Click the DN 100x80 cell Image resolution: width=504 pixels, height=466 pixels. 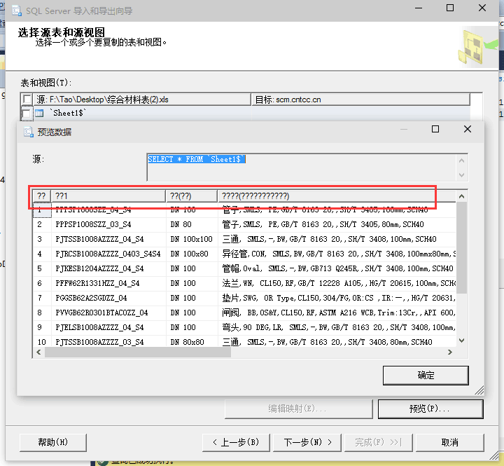192,254
